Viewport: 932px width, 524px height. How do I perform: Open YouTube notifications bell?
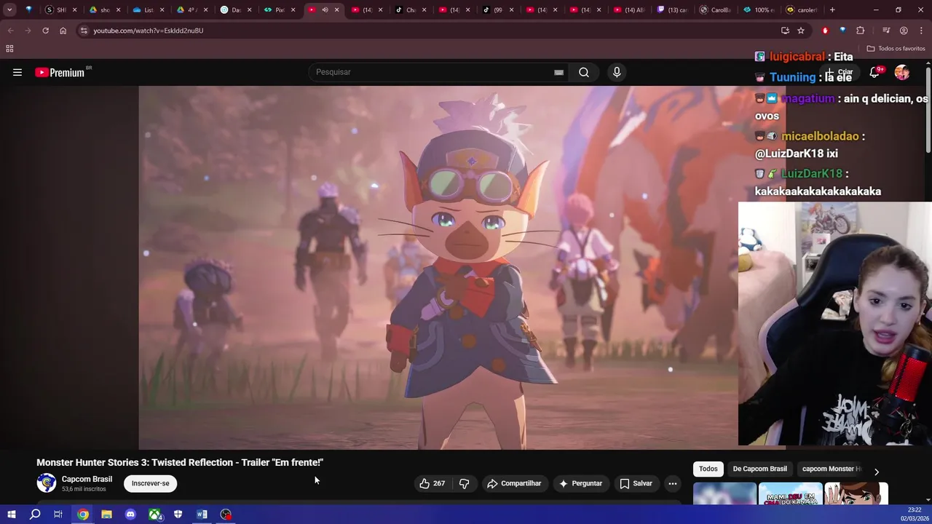pos(875,72)
